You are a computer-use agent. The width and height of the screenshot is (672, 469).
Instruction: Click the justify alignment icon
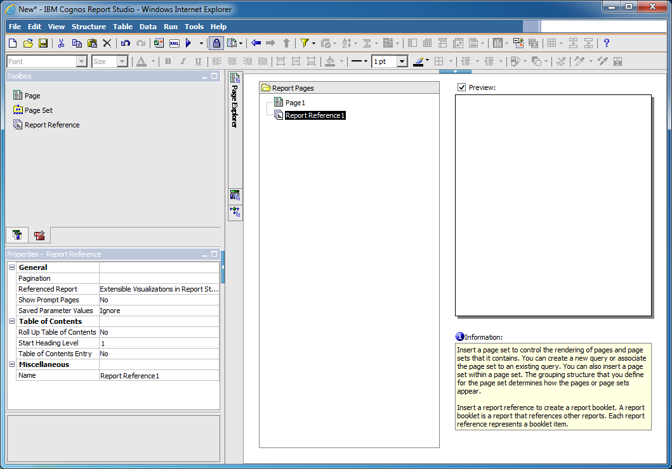263,61
